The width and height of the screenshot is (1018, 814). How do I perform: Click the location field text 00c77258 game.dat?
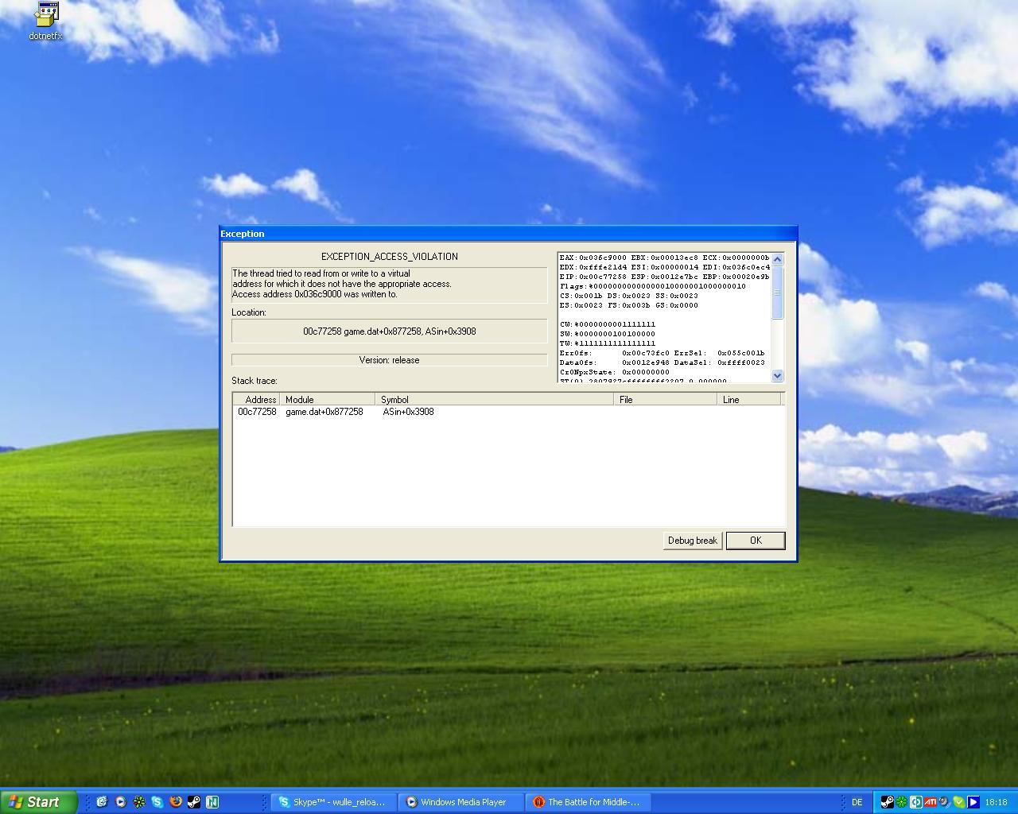point(390,331)
